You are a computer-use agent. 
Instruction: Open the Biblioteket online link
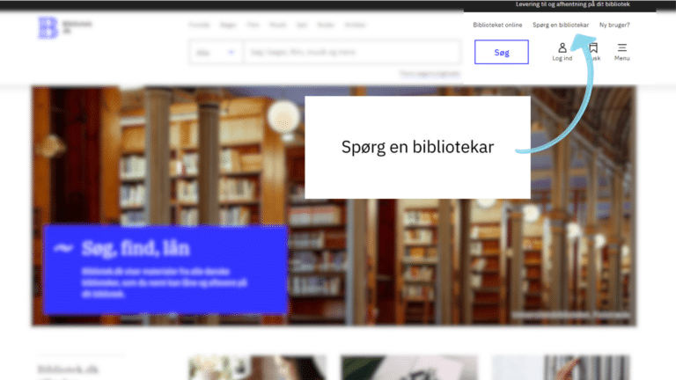[497, 25]
